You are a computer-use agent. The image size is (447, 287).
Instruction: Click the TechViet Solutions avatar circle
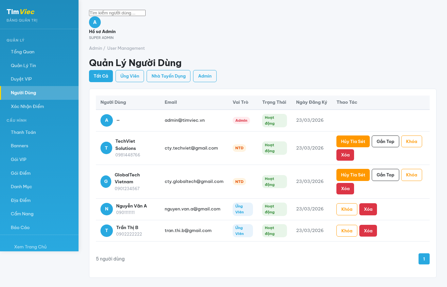click(106, 148)
